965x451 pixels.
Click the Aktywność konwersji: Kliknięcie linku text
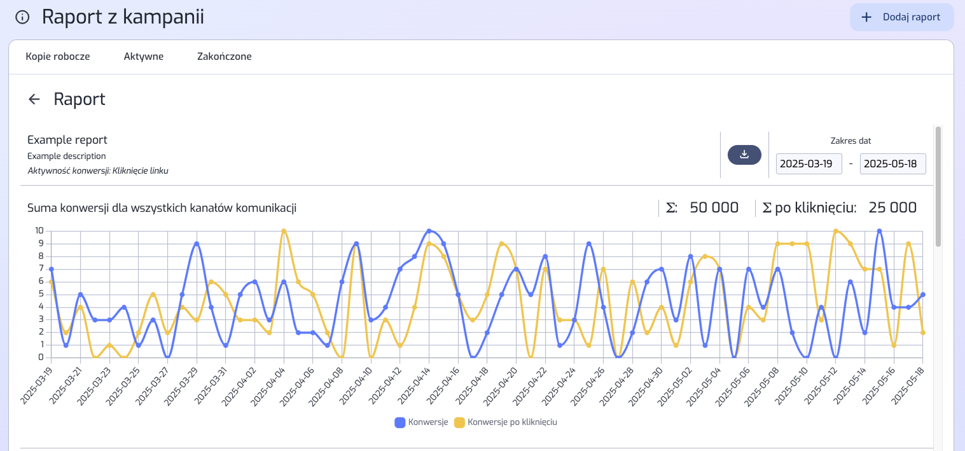(98, 170)
